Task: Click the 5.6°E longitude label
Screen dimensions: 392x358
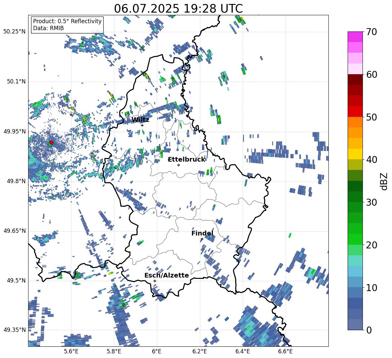Action: pyautogui.click(x=71, y=351)
